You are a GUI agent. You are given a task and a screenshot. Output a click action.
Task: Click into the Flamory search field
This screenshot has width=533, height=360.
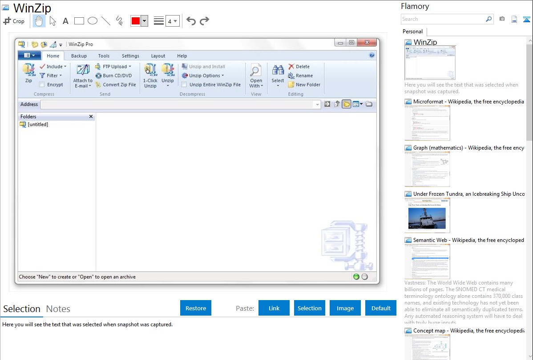[443, 19]
